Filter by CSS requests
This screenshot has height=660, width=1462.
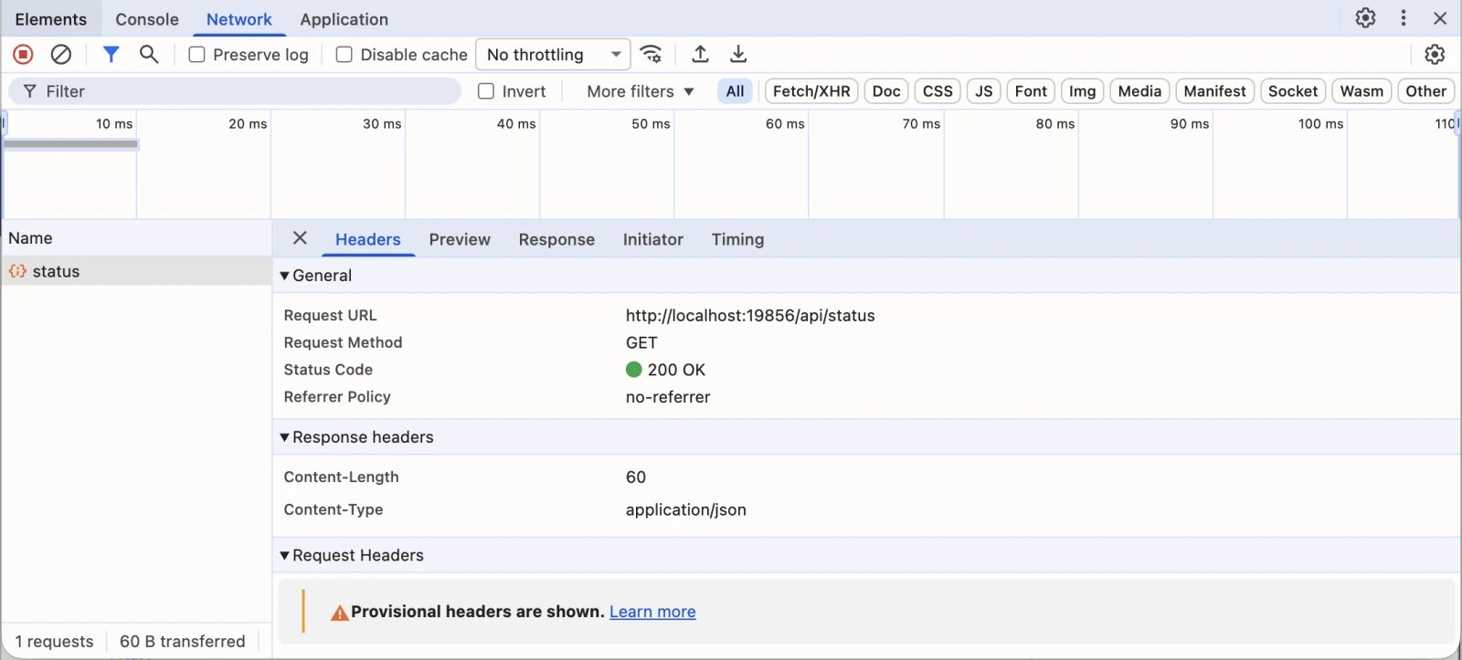click(938, 91)
